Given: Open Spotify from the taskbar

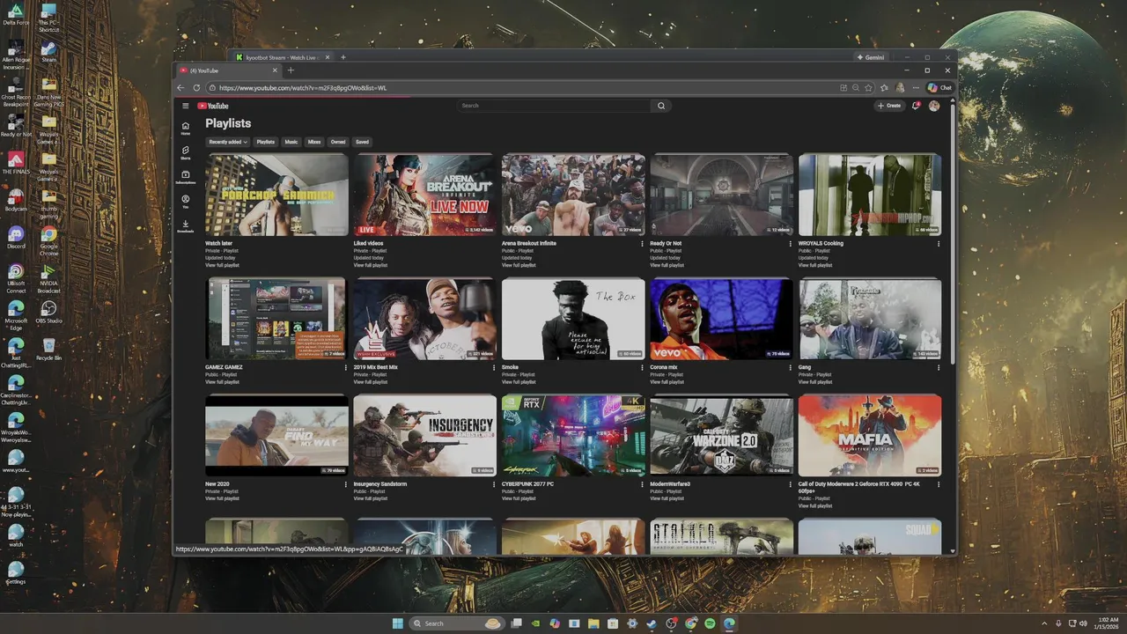Looking at the screenshot, I should [x=711, y=623].
